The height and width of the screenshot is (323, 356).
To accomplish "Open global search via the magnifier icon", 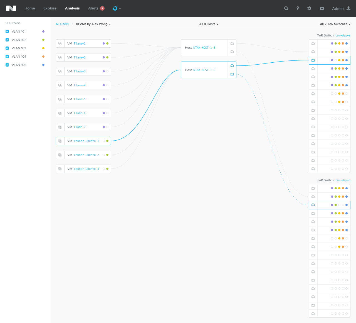I will (x=286, y=8).
